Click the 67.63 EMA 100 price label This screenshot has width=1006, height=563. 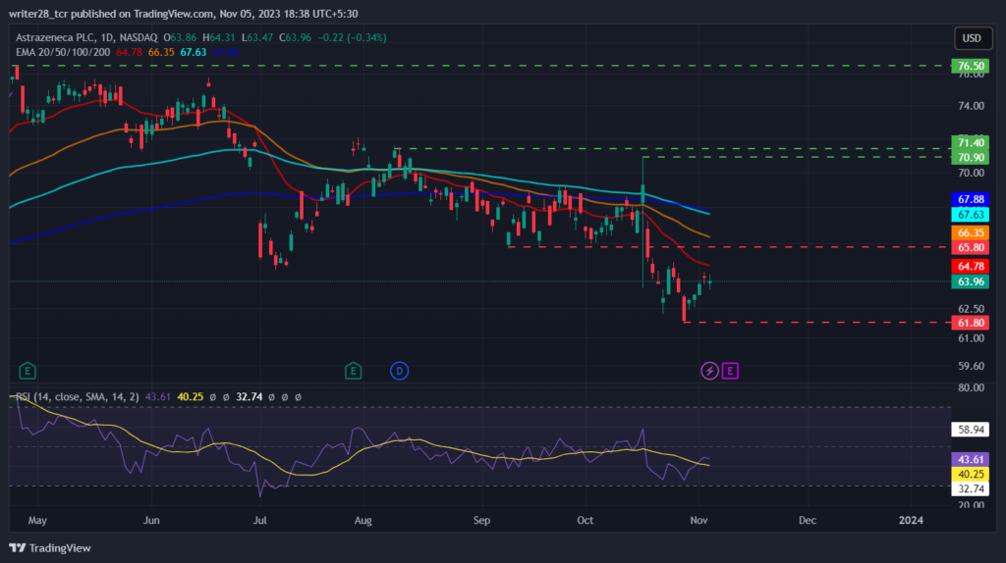[x=970, y=215]
